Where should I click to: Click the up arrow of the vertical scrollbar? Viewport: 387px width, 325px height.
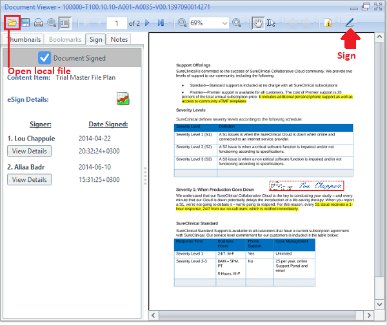(x=379, y=37)
